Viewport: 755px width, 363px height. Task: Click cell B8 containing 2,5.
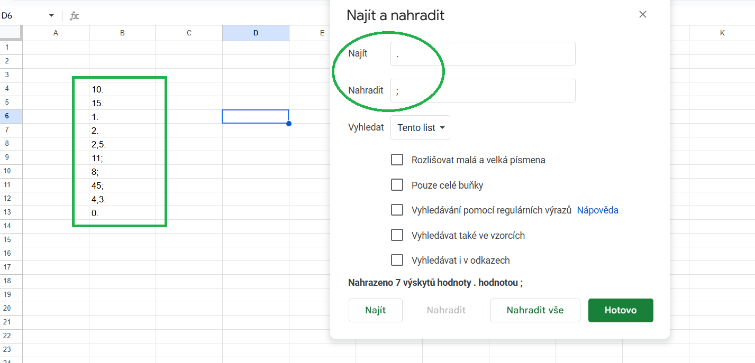tap(122, 144)
